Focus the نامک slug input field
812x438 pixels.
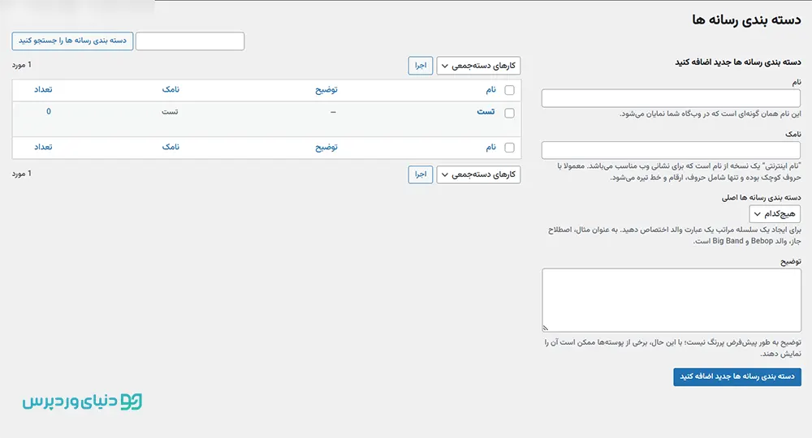tap(672, 150)
